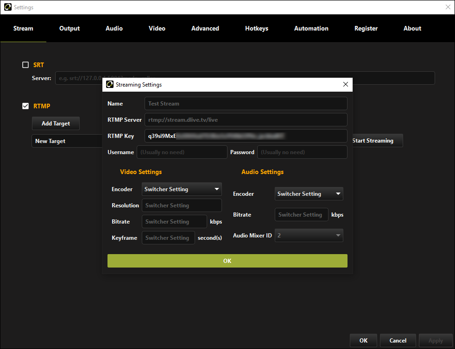The height and width of the screenshot is (349, 455).
Task: Open the Register tab
Action: 366,28
